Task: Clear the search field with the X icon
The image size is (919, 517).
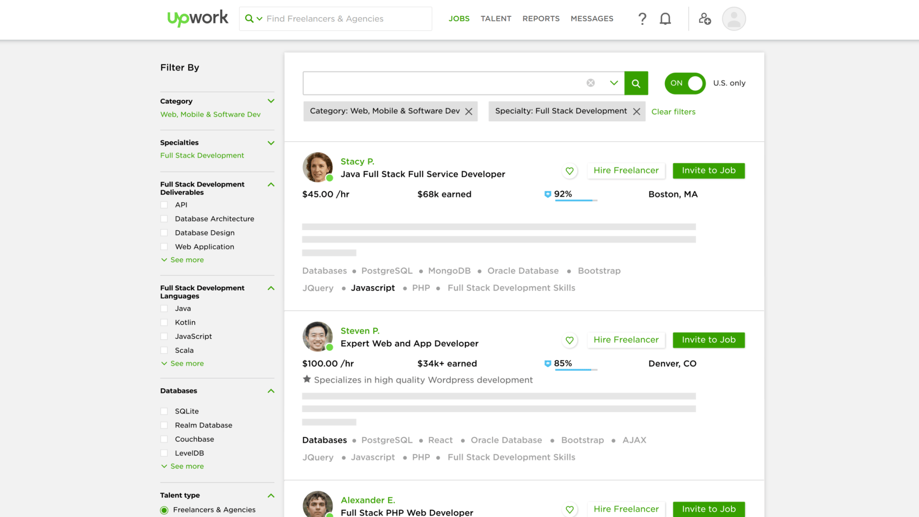Action: click(x=591, y=82)
